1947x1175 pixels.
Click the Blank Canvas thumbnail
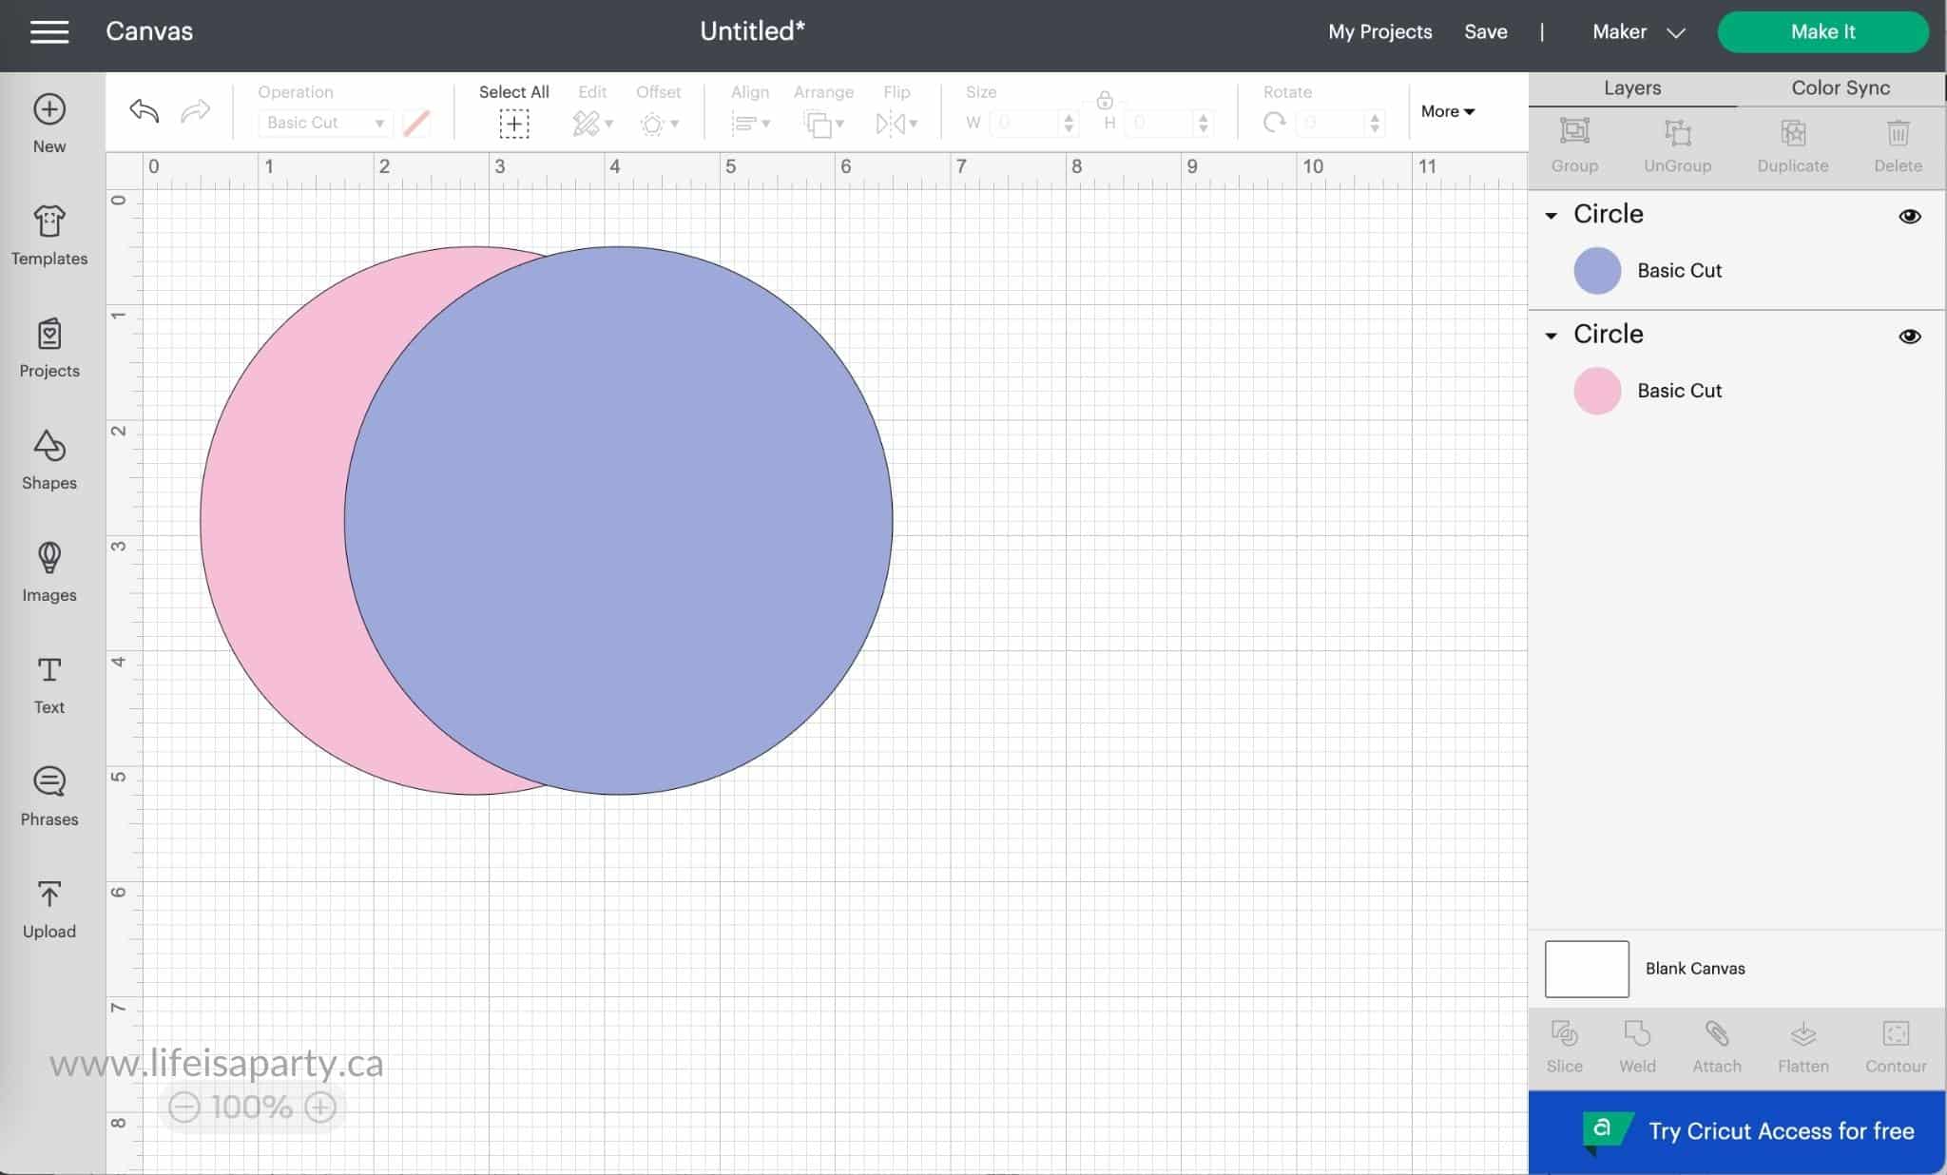tap(1586, 968)
